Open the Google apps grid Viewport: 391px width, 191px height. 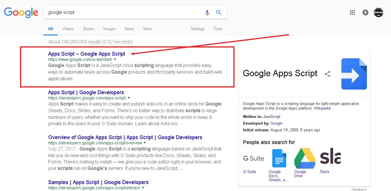[x=352, y=12]
